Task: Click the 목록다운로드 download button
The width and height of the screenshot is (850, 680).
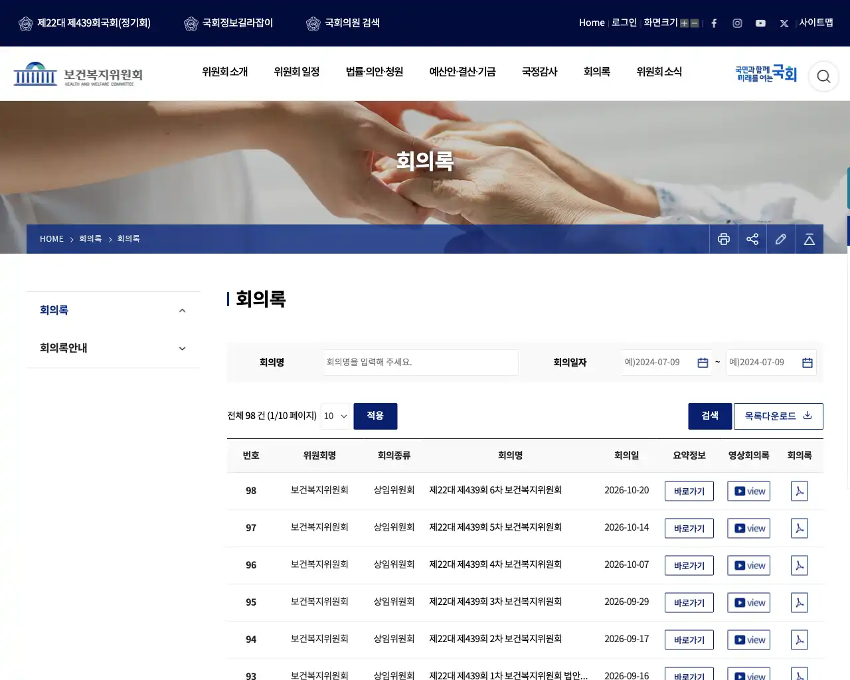Action: point(778,416)
